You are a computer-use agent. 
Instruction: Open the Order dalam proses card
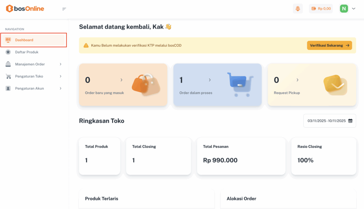tap(217, 85)
